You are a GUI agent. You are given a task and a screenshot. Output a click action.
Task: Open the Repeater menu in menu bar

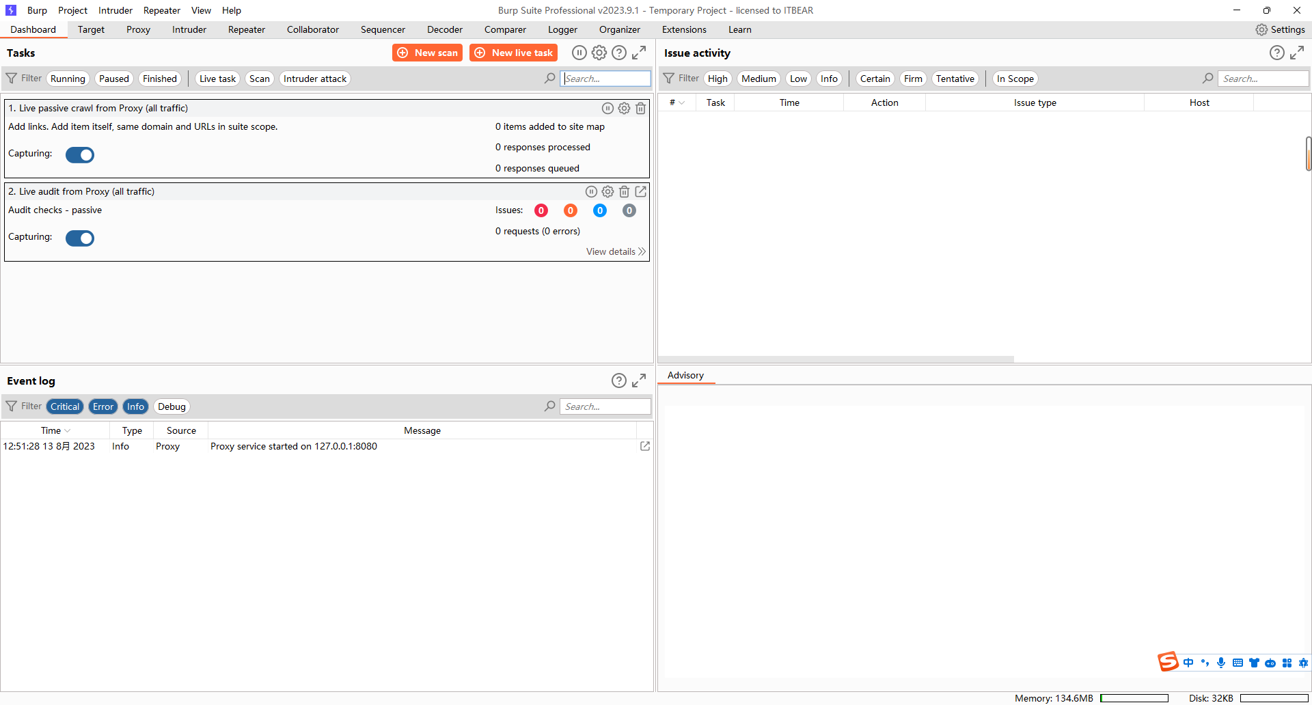tap(162, 10)
